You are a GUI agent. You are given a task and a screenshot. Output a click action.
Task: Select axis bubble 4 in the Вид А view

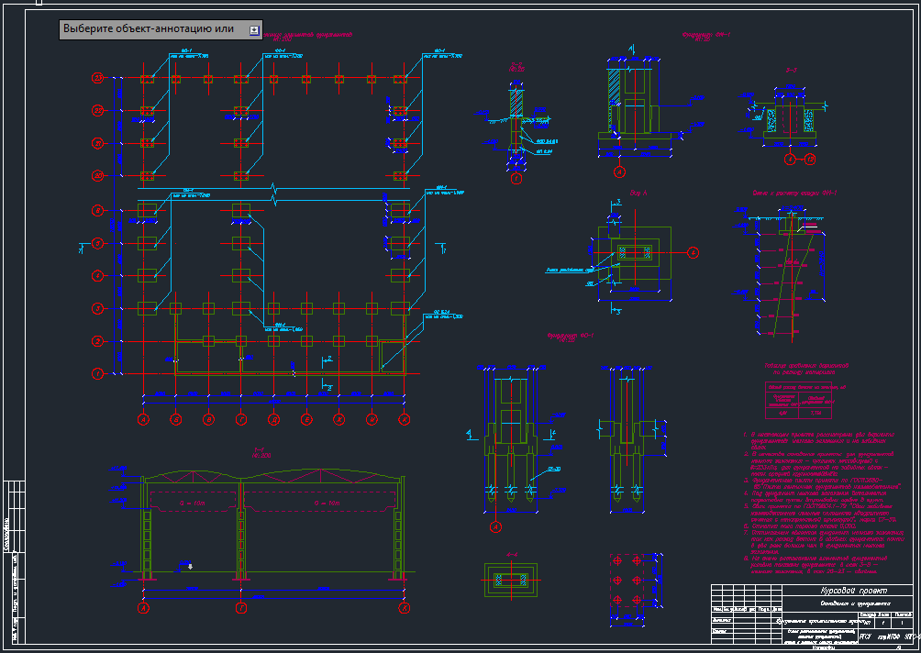pos(694,252)
